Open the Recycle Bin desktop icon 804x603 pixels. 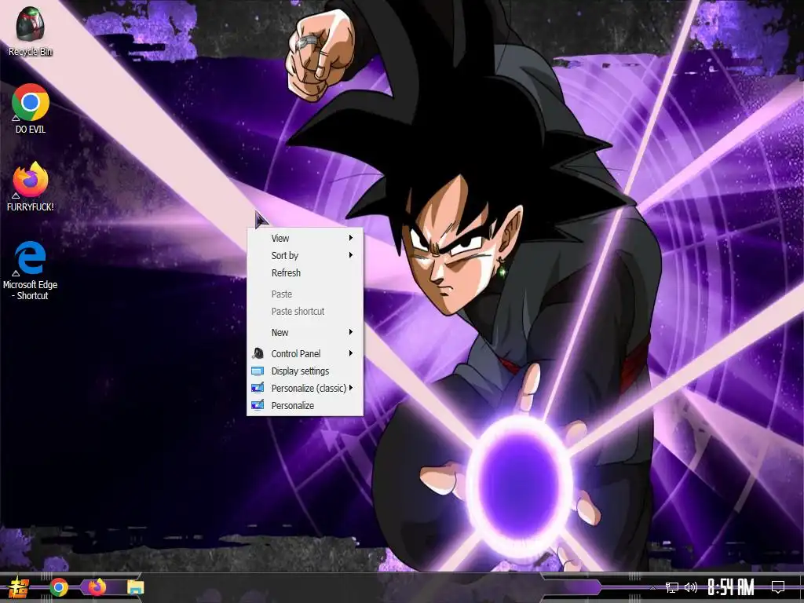31,24
